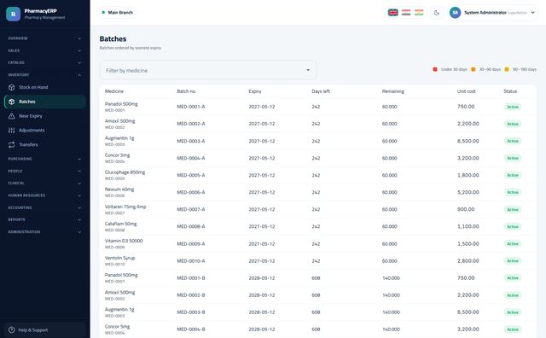
Task: Expand the Human Resources section
Action: click(44, 195)
